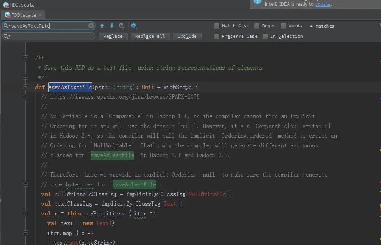Click the IntelliJ update notification info icon
381x245 pixels.
(258, 2)
